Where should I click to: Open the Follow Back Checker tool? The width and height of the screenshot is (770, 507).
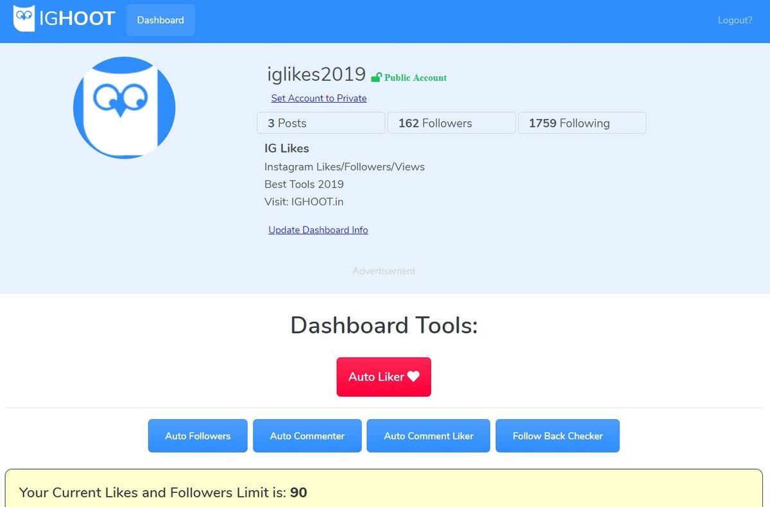click(x=558, y=436)
